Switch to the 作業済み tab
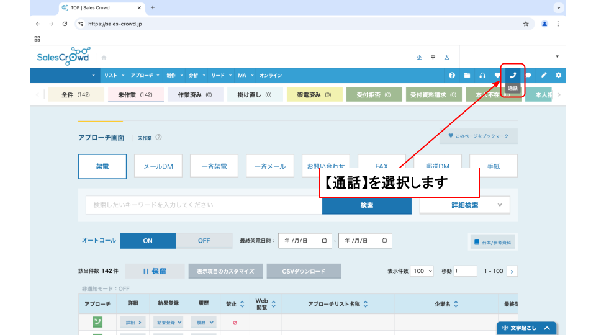This screenshot has height=335, width=596. (195, 95)
